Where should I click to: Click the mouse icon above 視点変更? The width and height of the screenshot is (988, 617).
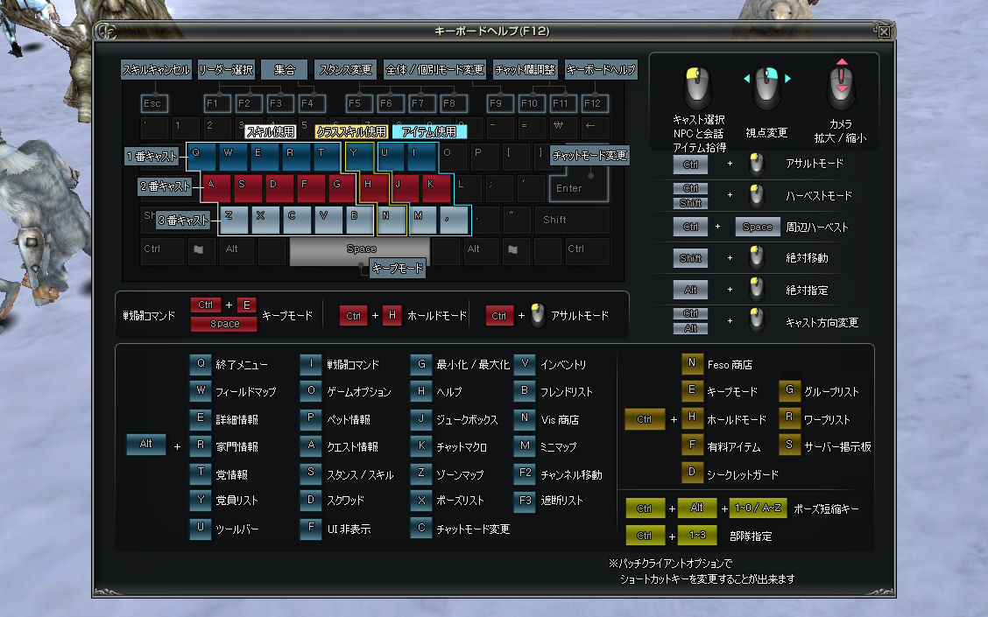point(767,86)
